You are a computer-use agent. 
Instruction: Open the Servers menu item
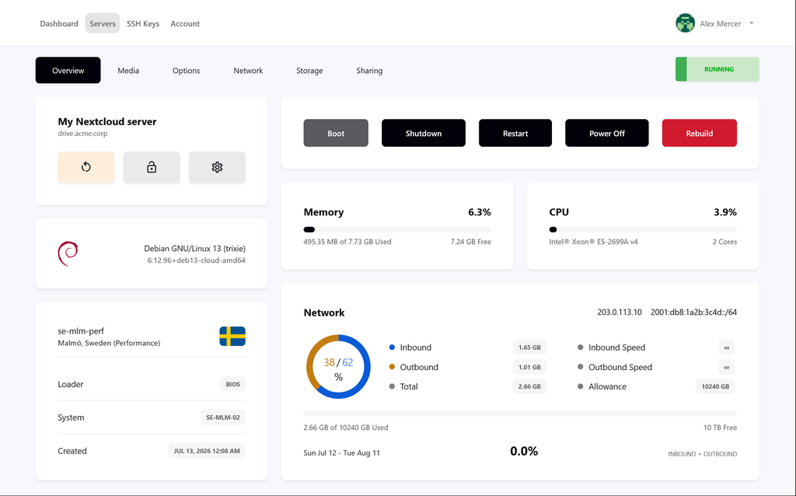103,23
